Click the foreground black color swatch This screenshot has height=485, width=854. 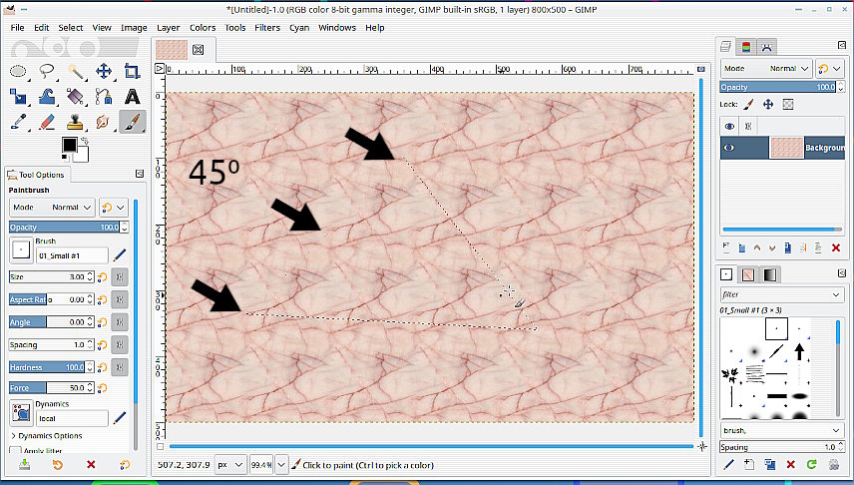tap(70, 146)
